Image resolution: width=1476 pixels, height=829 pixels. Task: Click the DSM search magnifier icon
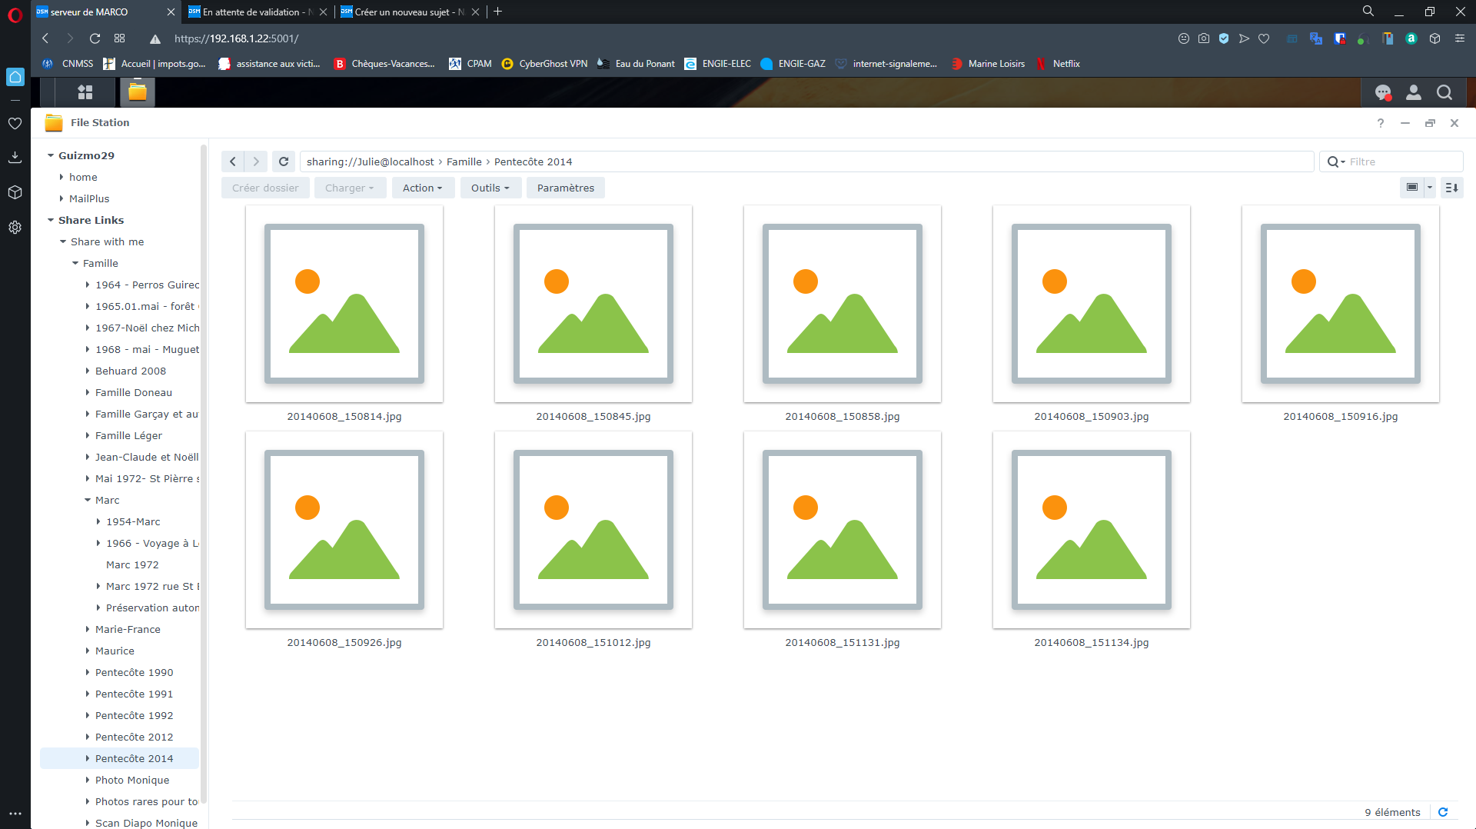click(x=1444, y=93)
